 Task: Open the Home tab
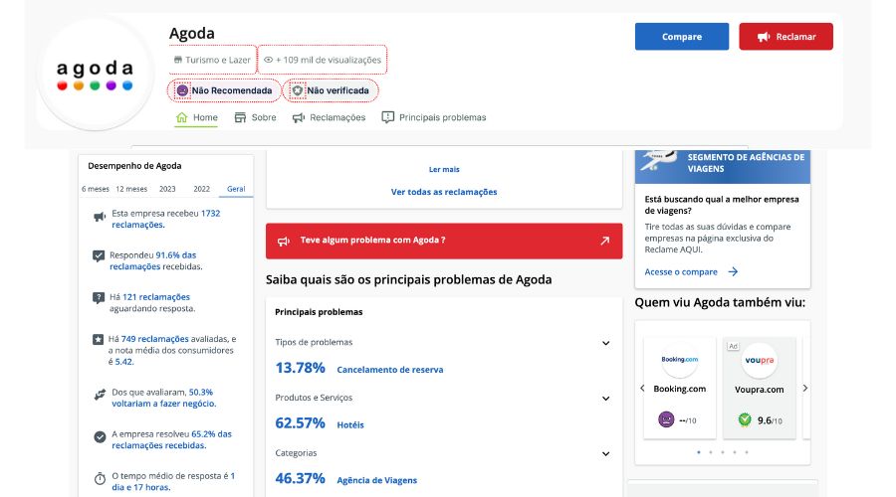[x=196, y=117]
